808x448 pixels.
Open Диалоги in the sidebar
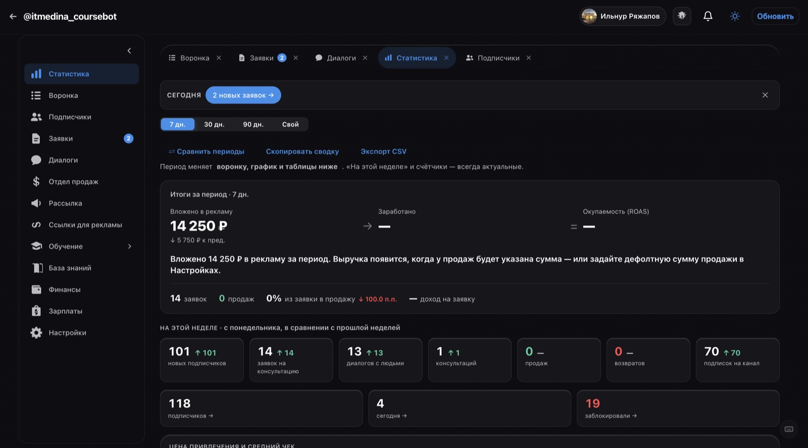click(81, 160)
